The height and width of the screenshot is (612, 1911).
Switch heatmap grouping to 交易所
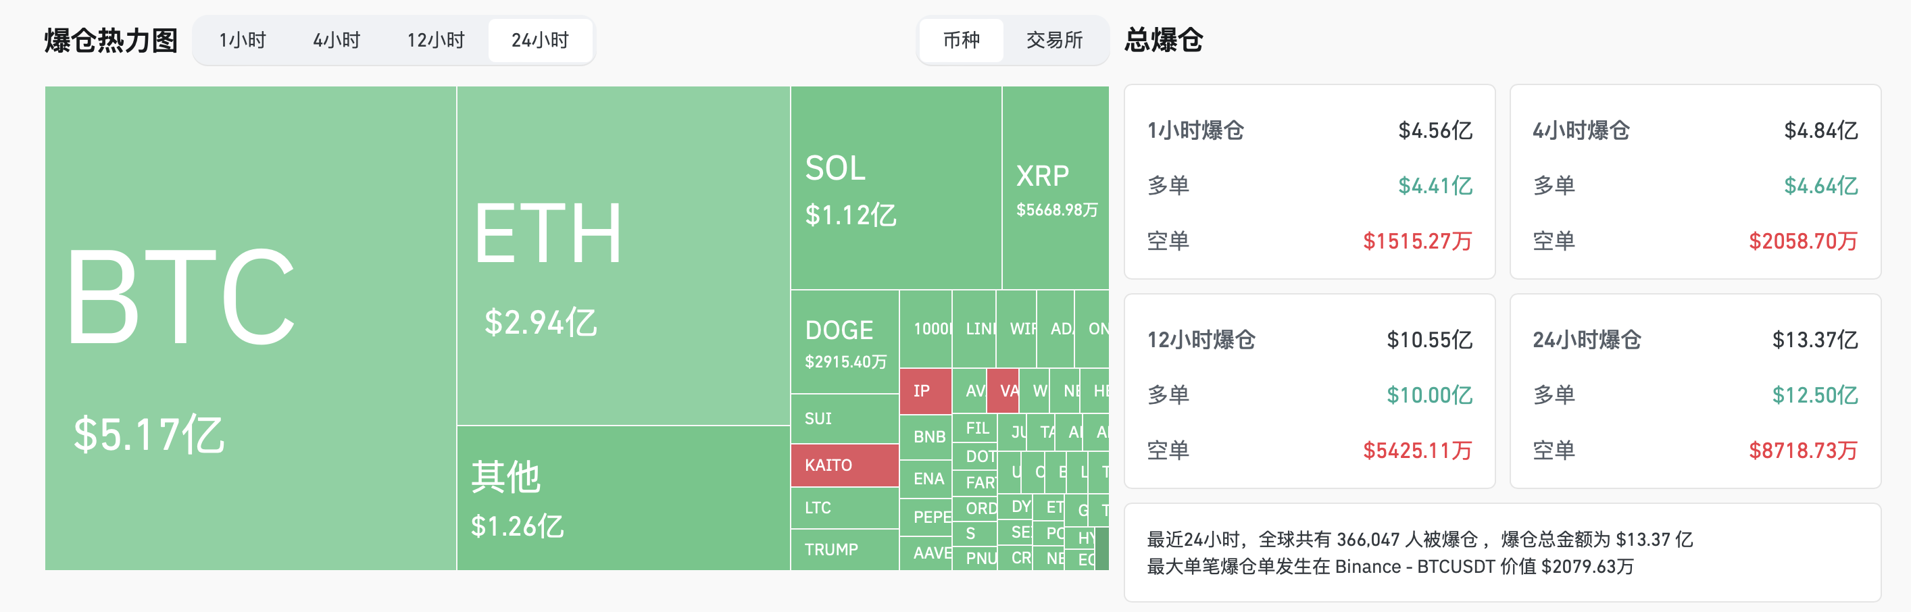1055,40
